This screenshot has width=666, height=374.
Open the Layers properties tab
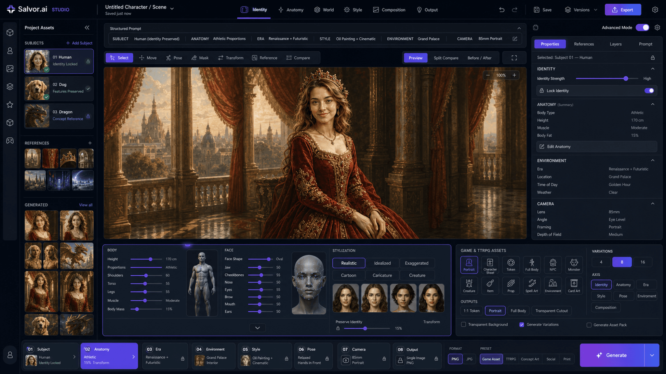tap(616, 44)
